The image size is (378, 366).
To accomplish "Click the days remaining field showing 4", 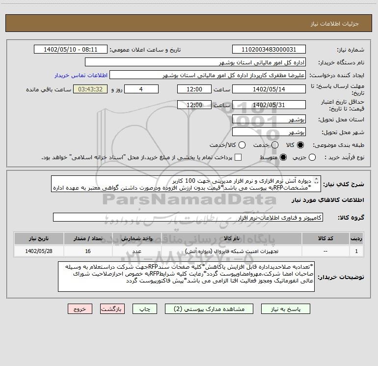I will point(141,89).
